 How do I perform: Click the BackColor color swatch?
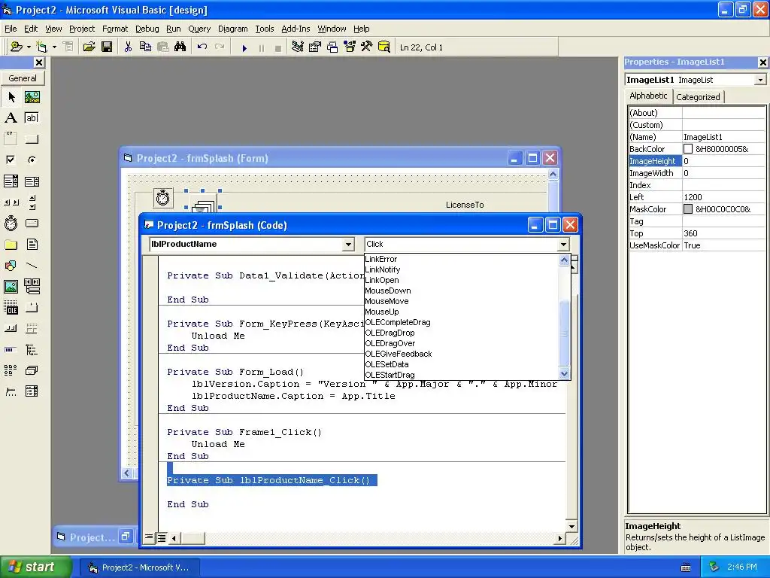(688, 149)
